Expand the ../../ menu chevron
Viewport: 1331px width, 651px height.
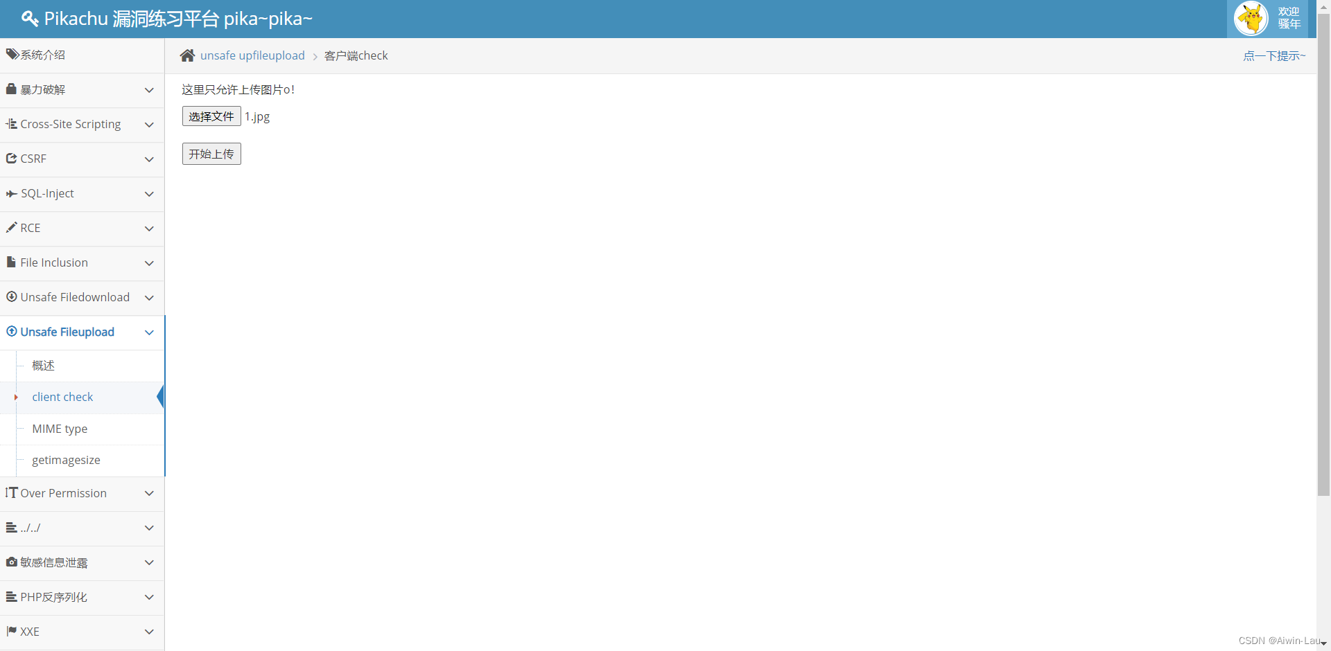[x=149, y=528]
